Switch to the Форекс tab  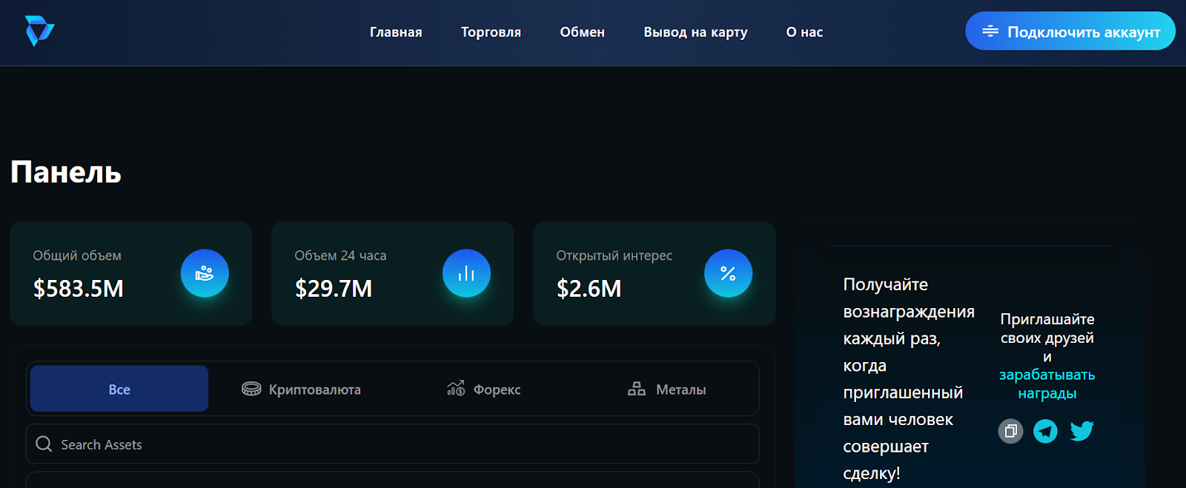click(484, 390)
